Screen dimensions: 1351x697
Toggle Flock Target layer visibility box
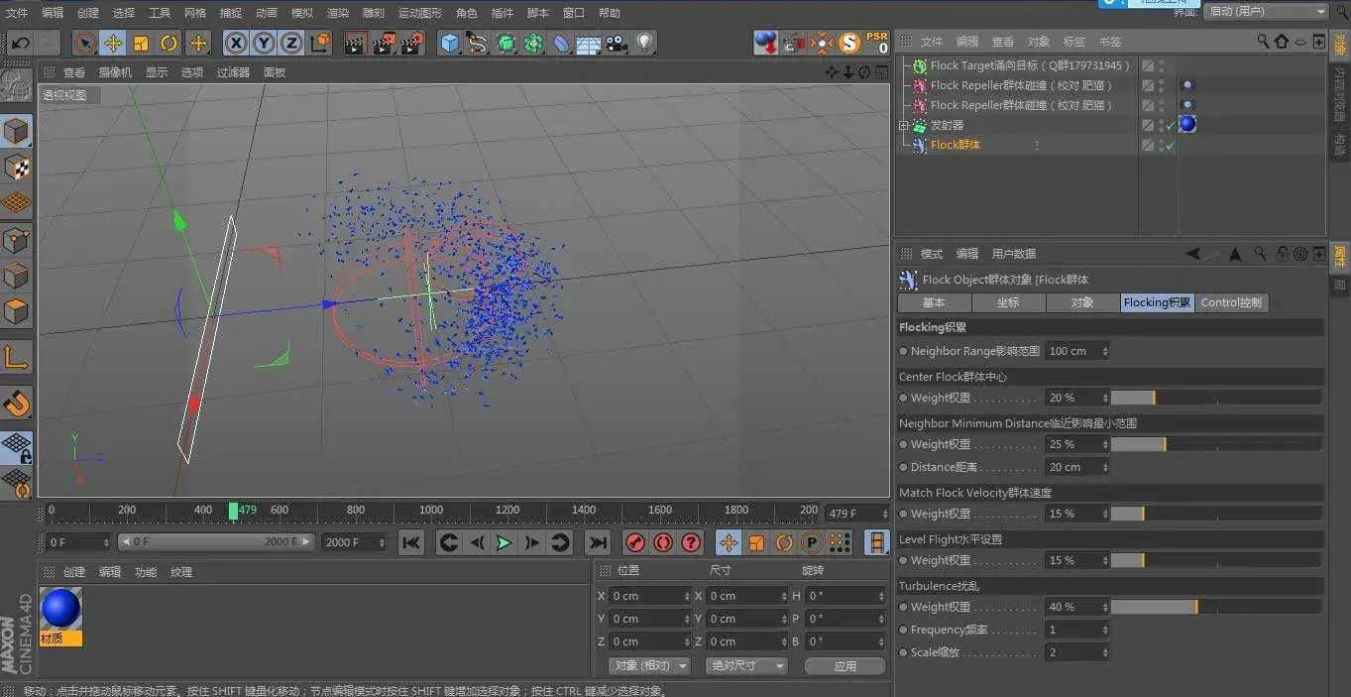[x=1148, y=65]
